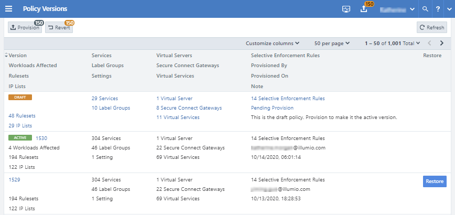Open the monitor health status icon
This screenshot has width=455, height=215.
coord(346,9)
